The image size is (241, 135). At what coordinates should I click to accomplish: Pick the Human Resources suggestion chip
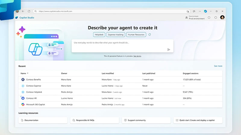(136, 35)
